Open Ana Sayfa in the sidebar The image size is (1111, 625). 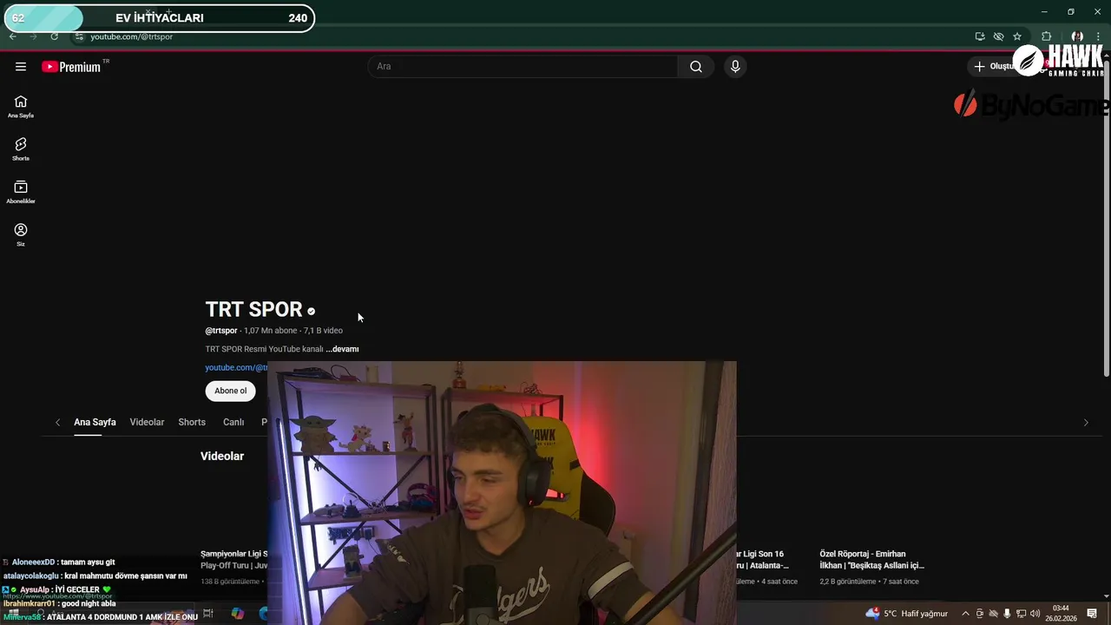(x=21, y=107)
